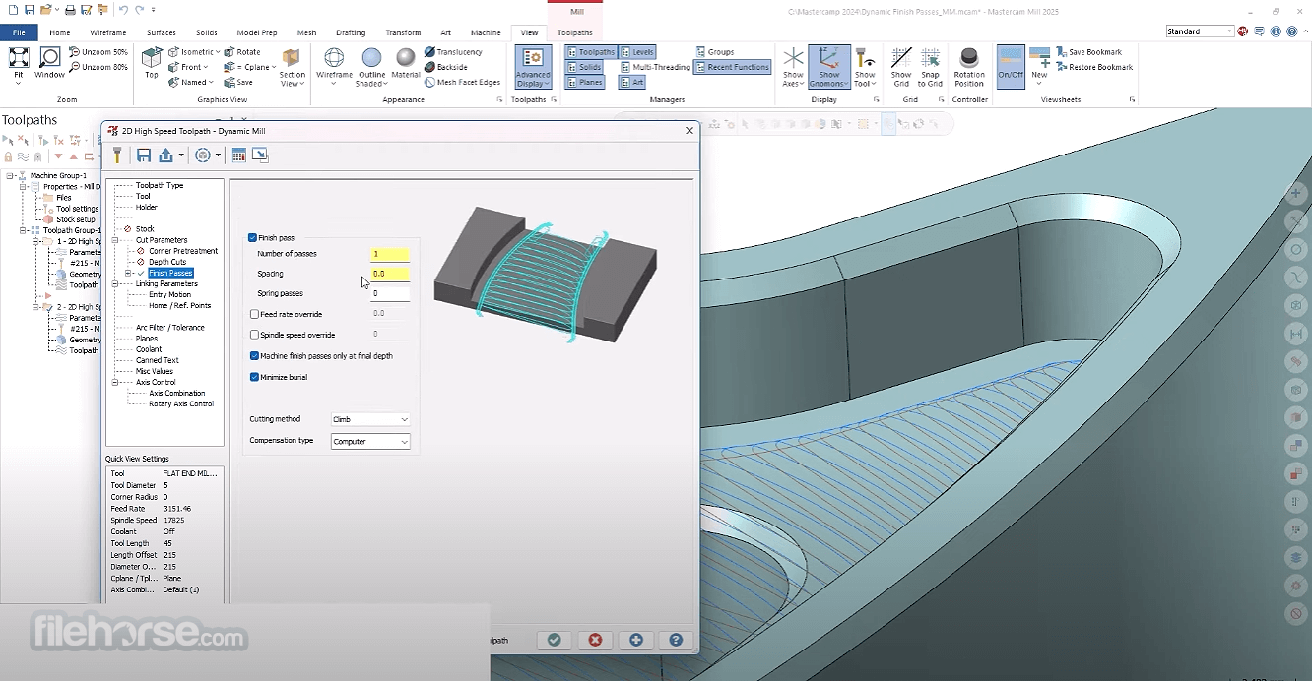
Task: Switch to Wireframe ribbon tab
Action: (x=108, y=32)
